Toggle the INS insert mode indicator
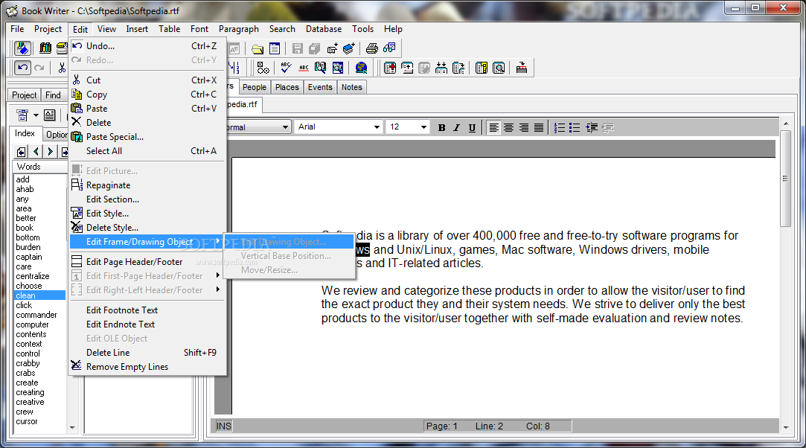This screenshot has width=806, height=448. [223, 426]
